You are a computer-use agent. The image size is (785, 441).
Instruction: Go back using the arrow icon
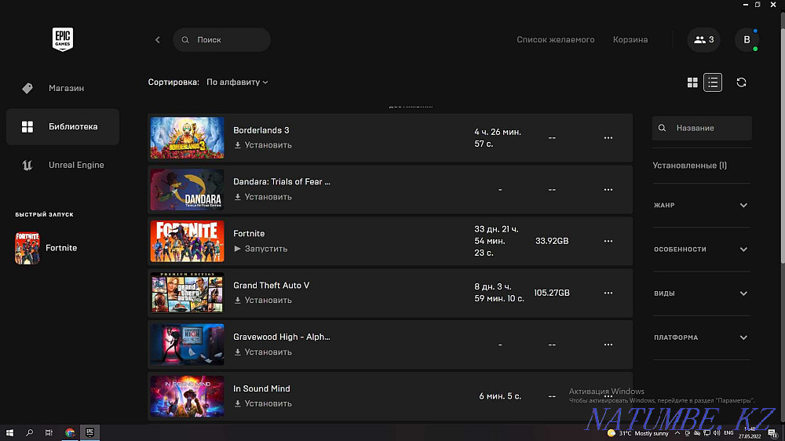point(158,40)
